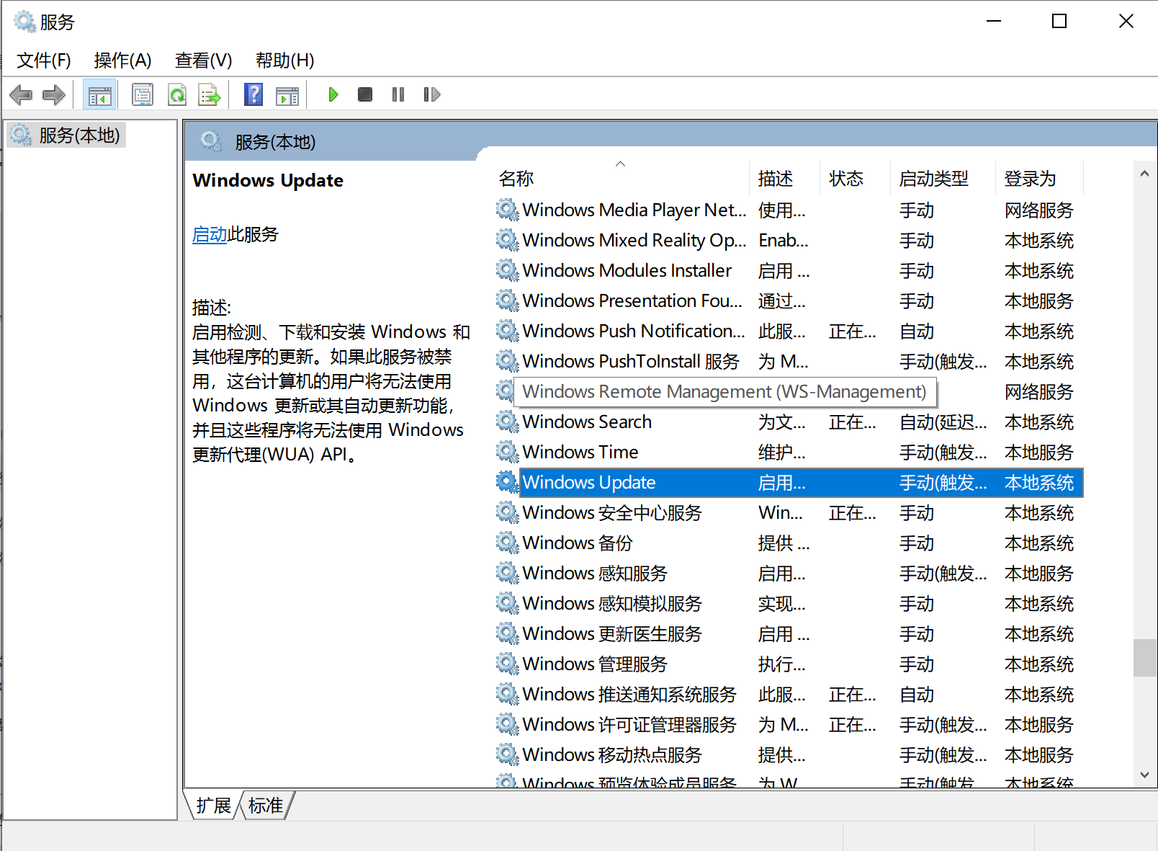This screenshot has width=1158, height=851.
Task: Select the Windows 安全中心服务 name
Action: (x=612, y=512)
